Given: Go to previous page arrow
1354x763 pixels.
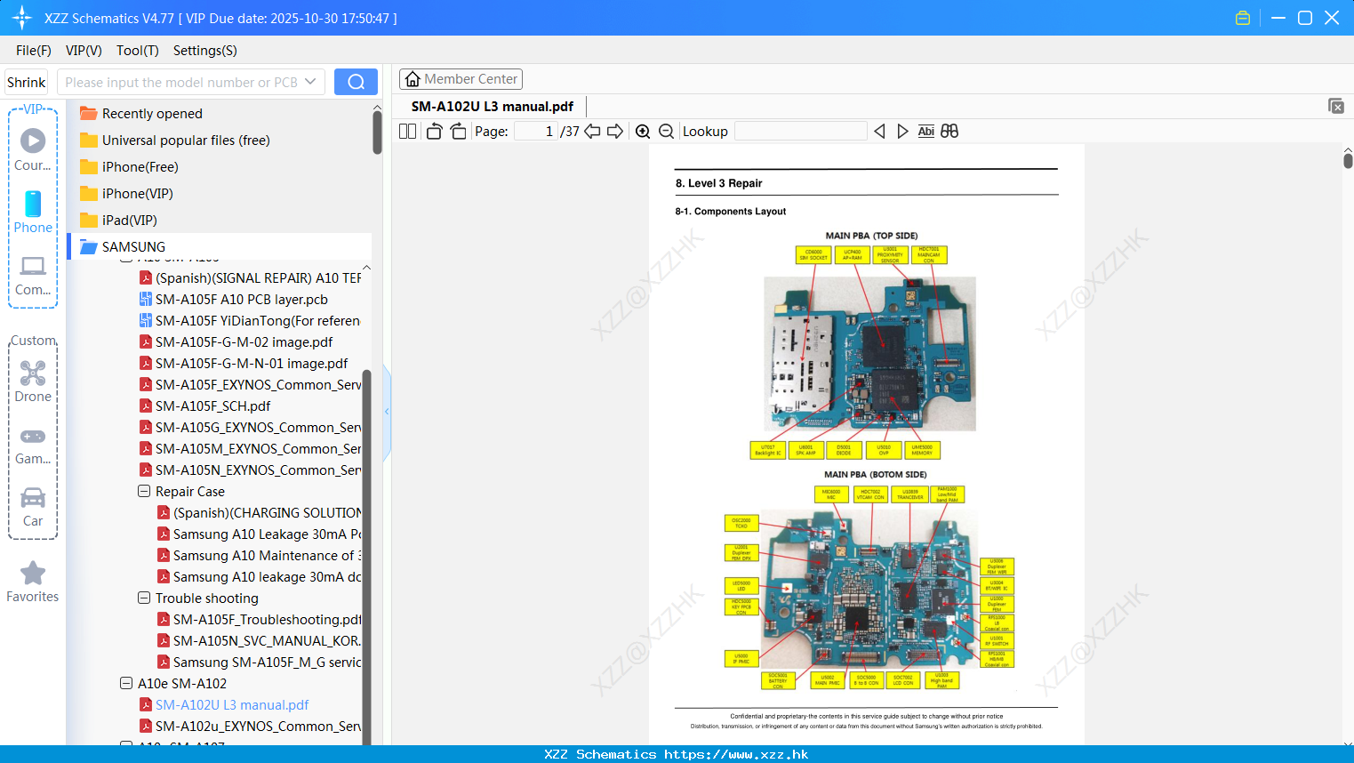Looking at the screenshot, I should (592, 132).
